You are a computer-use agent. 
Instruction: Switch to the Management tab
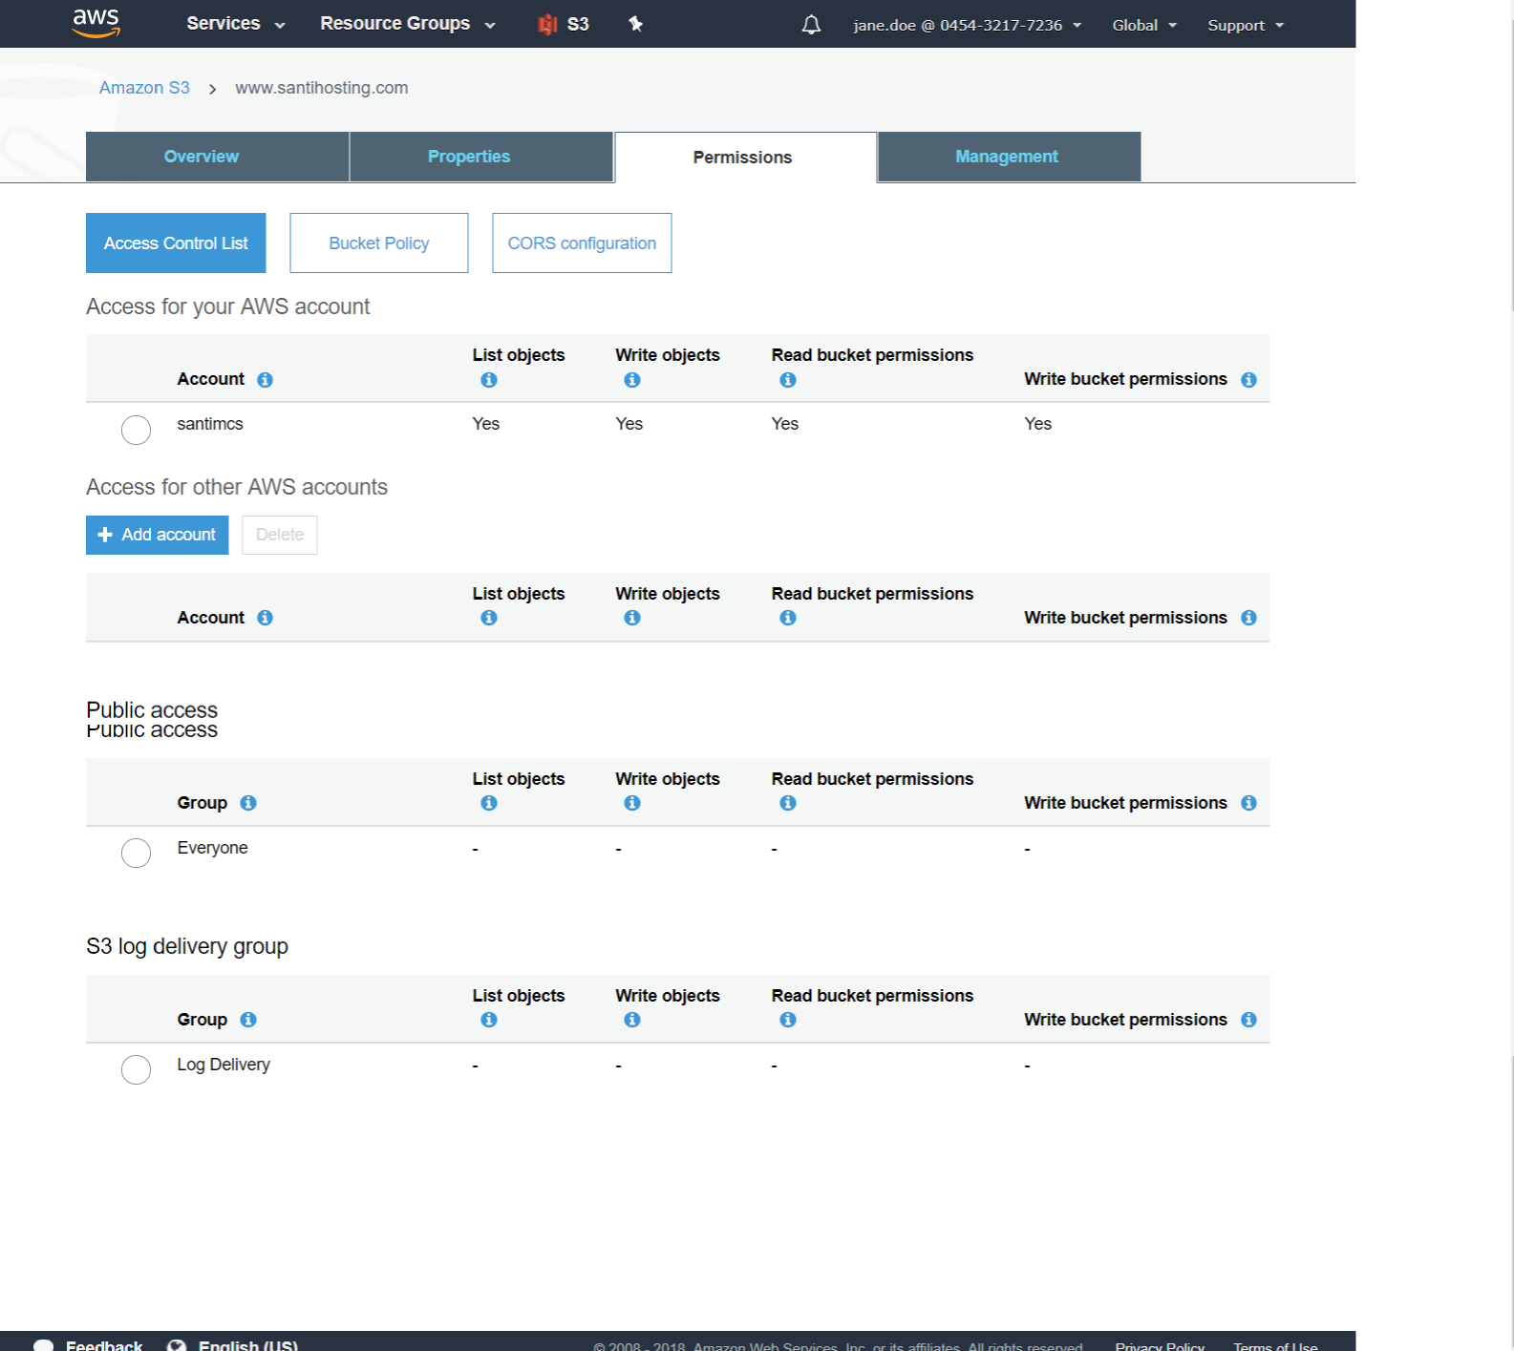click(x=1009, y=157)
